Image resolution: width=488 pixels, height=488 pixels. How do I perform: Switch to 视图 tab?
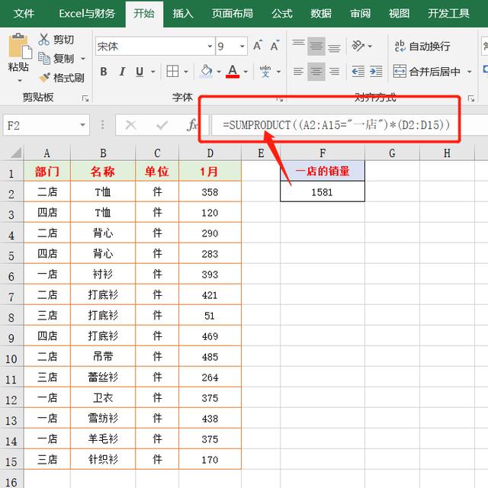(399, 14)
